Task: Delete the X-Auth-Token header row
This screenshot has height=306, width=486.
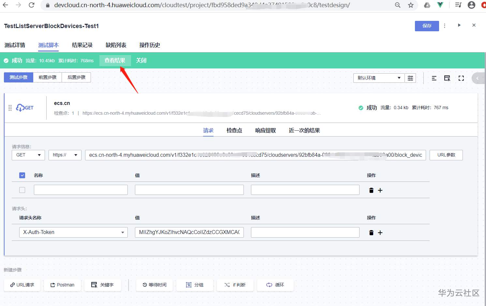Action: tap(371, 233)
